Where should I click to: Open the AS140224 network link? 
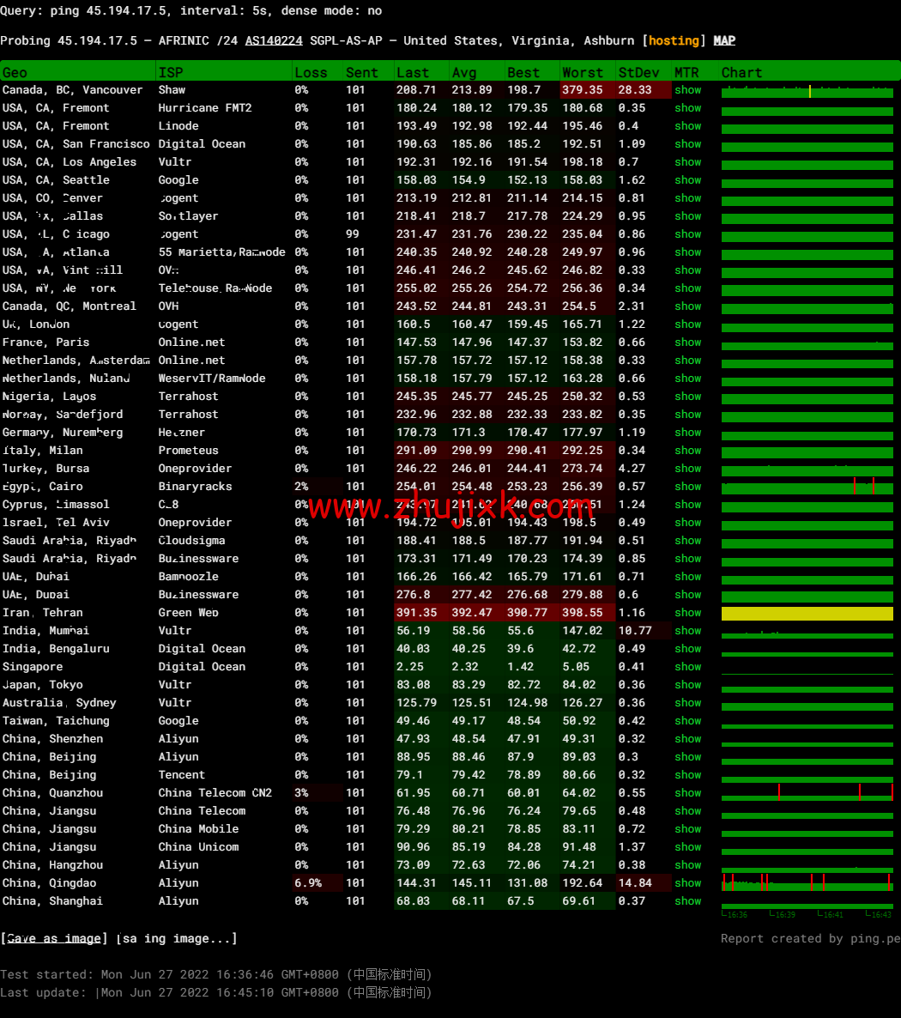point(274,40)
